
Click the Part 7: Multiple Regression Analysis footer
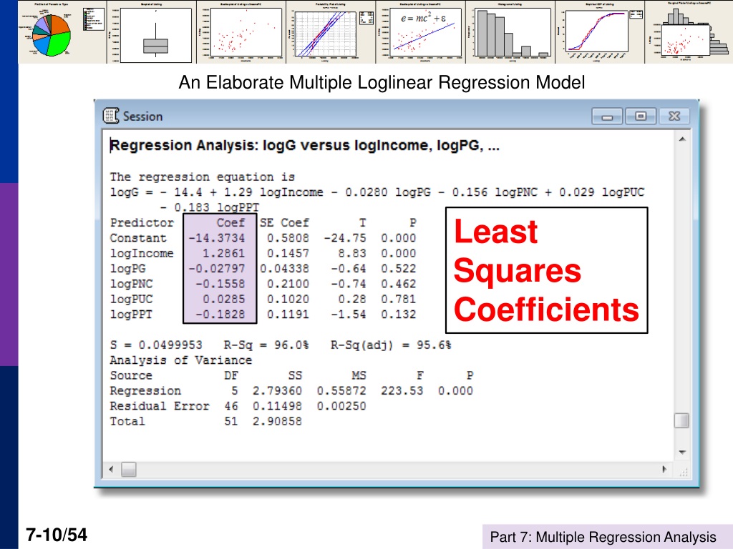601,537
